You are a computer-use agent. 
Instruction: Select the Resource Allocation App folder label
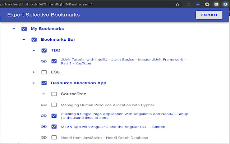78,83
